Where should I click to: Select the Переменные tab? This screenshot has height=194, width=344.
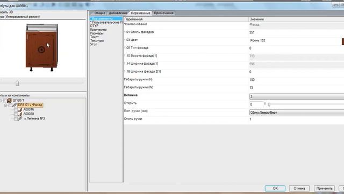[x=140, y=13]
